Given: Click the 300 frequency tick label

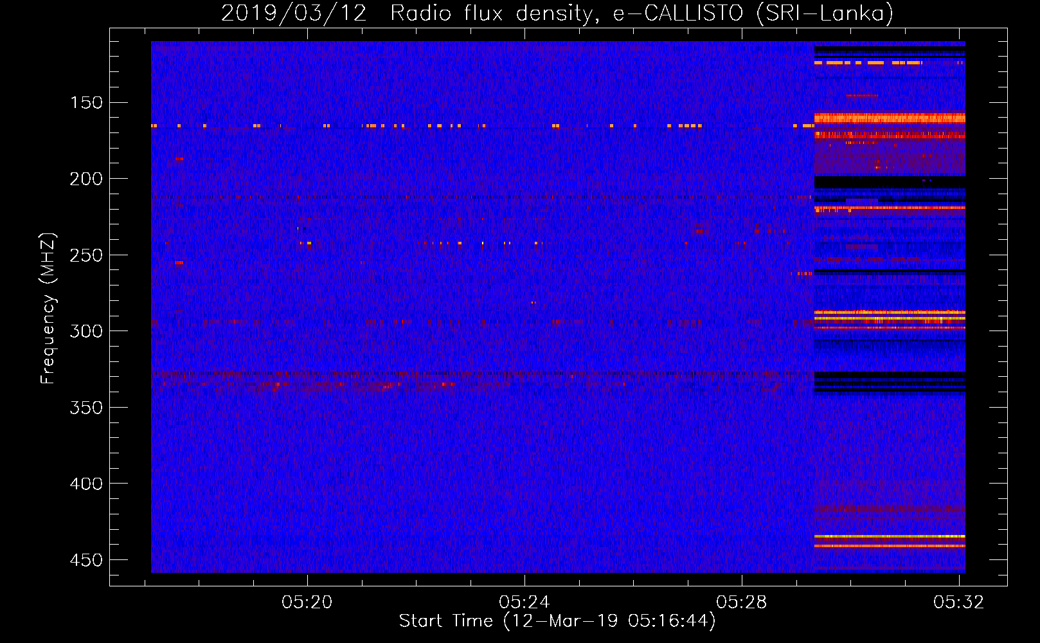Looking at the screenshot, I should pos(86,331).
